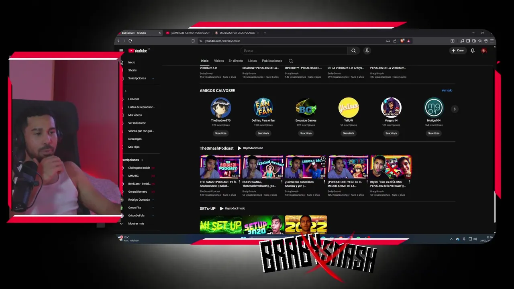Open Brouston Games channel avatar
This screenshot has height=289, width=514.
[x=306, y=108]
